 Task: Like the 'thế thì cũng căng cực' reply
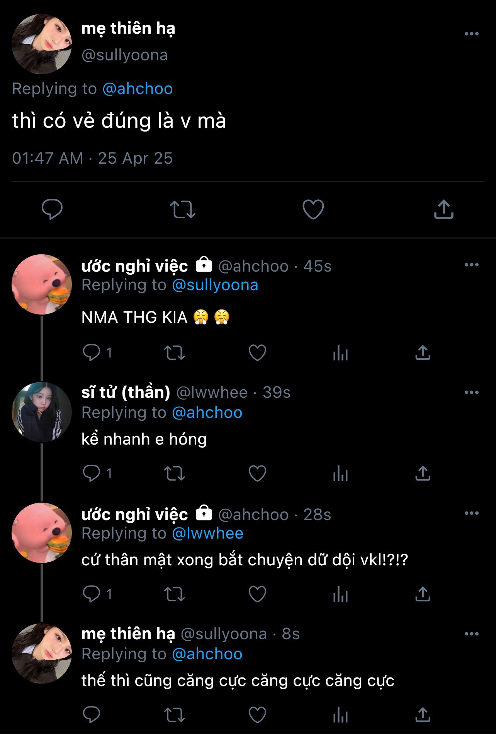pyautogui.click(x=257, y=715)
